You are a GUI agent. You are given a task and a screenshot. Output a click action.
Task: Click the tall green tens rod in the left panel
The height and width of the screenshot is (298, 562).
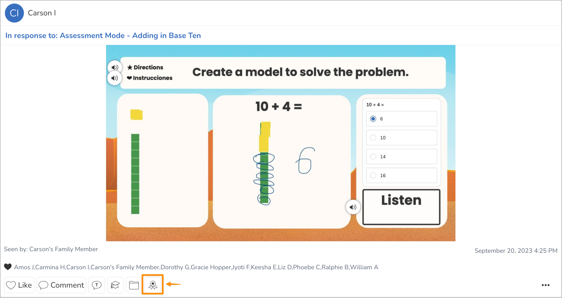[x=135, y=174]
